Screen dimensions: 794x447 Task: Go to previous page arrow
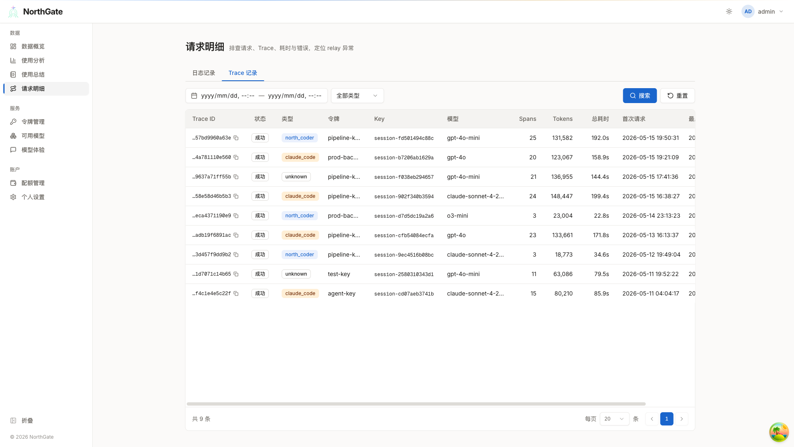point(652,419)
